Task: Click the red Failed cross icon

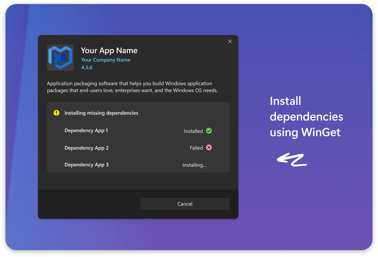Action: (209, 147)
